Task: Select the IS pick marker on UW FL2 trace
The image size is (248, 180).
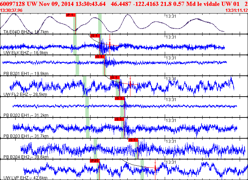Action: coord(115,77)
